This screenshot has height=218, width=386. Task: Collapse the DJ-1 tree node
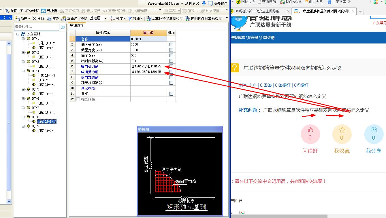23,39
